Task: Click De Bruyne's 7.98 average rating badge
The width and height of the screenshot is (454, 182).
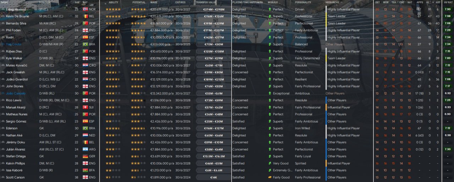Action: point(448,16)
